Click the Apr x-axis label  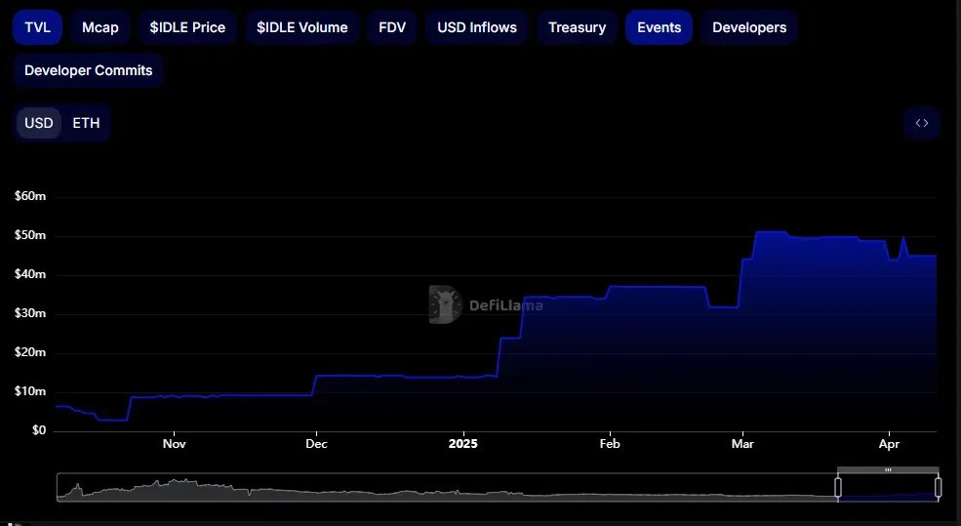[x=890, y=444]
